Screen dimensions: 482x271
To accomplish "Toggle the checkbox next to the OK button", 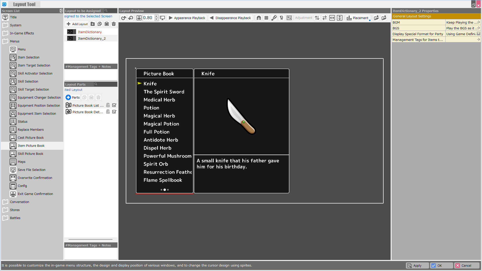I will [434, 265].
